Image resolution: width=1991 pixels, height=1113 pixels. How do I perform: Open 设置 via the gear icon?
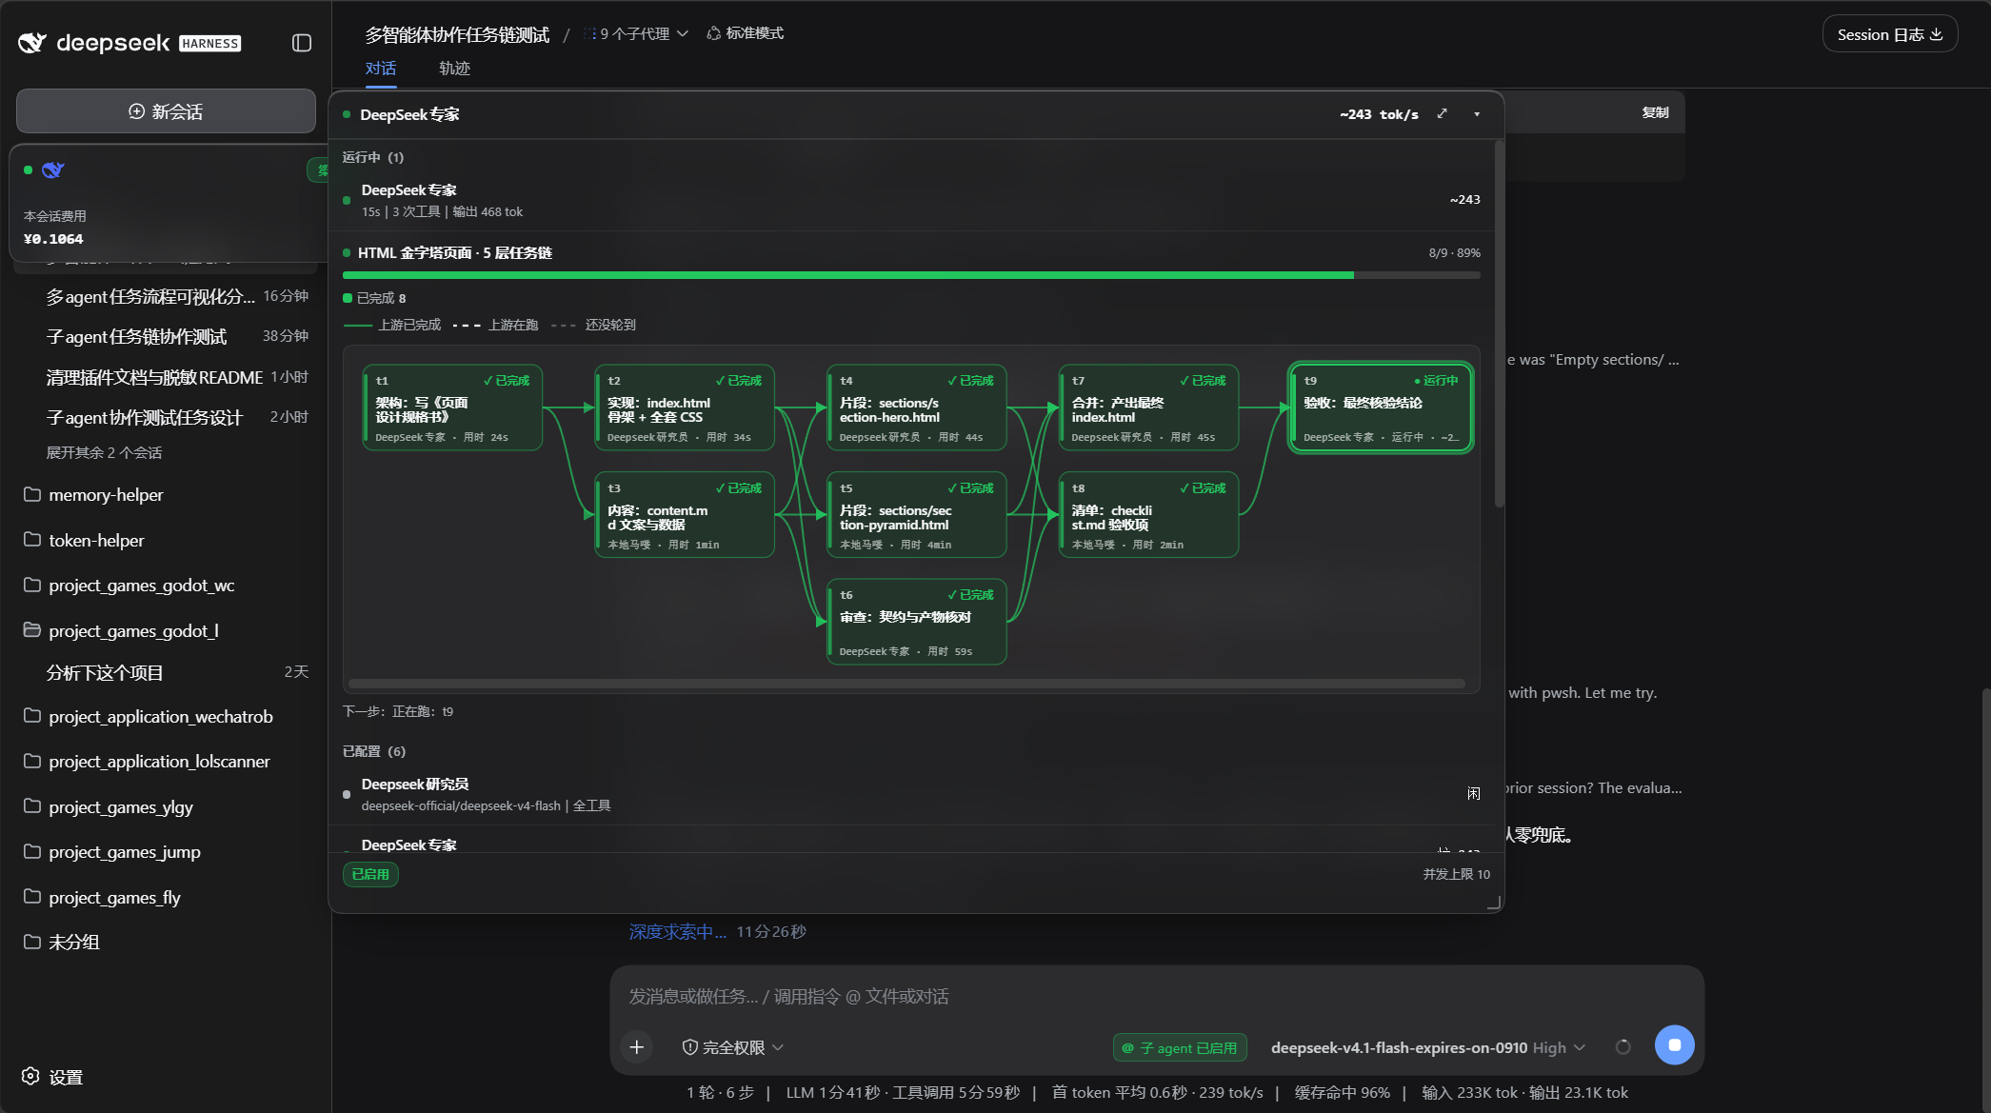[x=31, y=1077]
